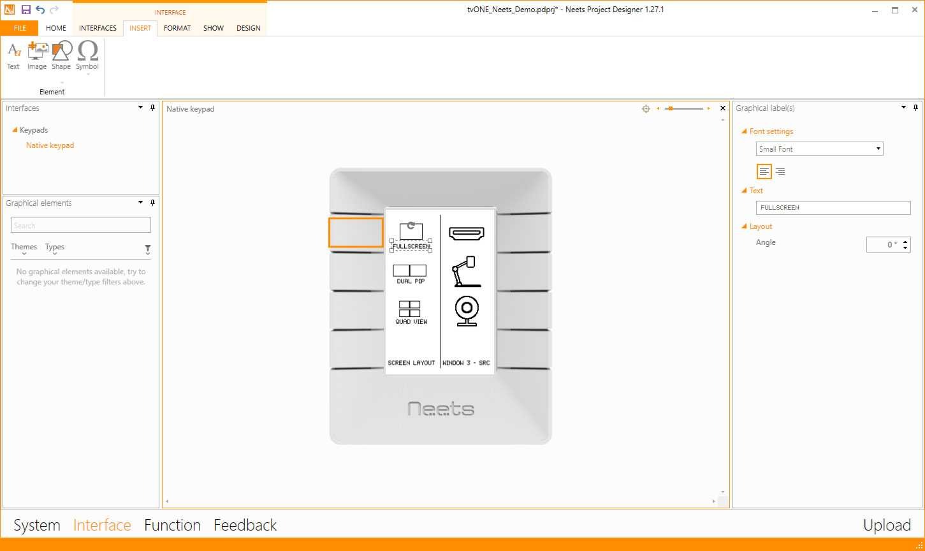The image size is (925, 551).
Task: Undo the last action
Action: coord(40,10)
